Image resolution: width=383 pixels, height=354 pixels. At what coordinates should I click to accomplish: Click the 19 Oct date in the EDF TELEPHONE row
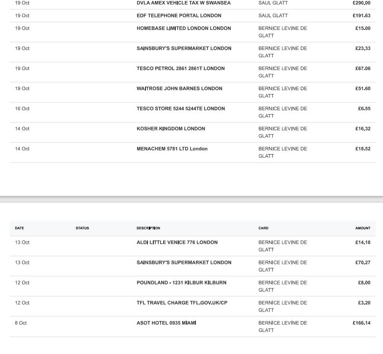[x=22, y=16]
